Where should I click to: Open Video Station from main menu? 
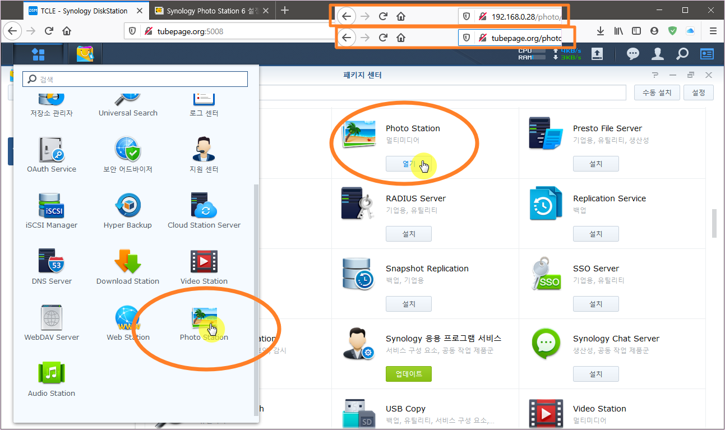pos(204,266)
